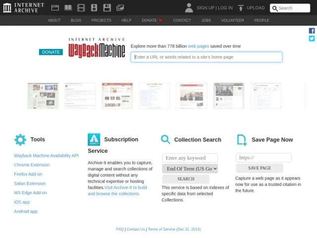Open the Software floppy disk icon
This screenshot has width=317, height=238.
[x=107, y=8]
